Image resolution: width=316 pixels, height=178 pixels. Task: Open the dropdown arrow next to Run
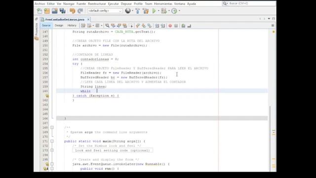point(158,11)
